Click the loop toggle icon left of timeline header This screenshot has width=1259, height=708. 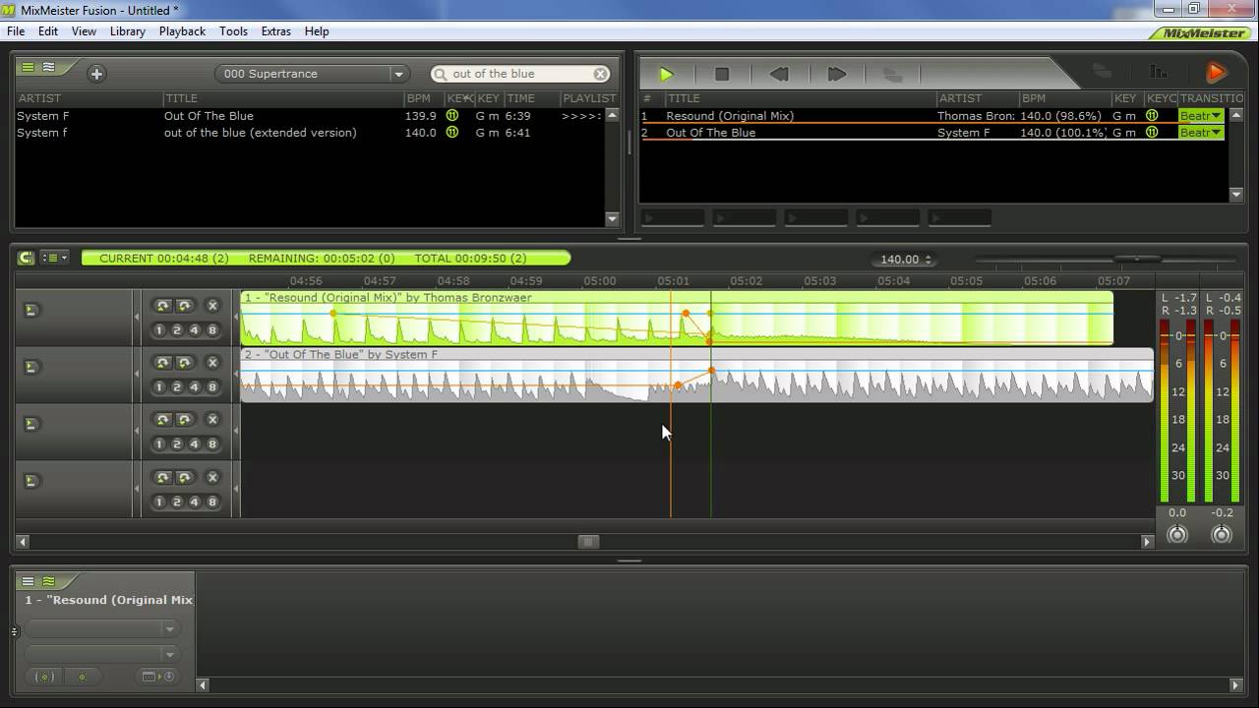(27, 258)
